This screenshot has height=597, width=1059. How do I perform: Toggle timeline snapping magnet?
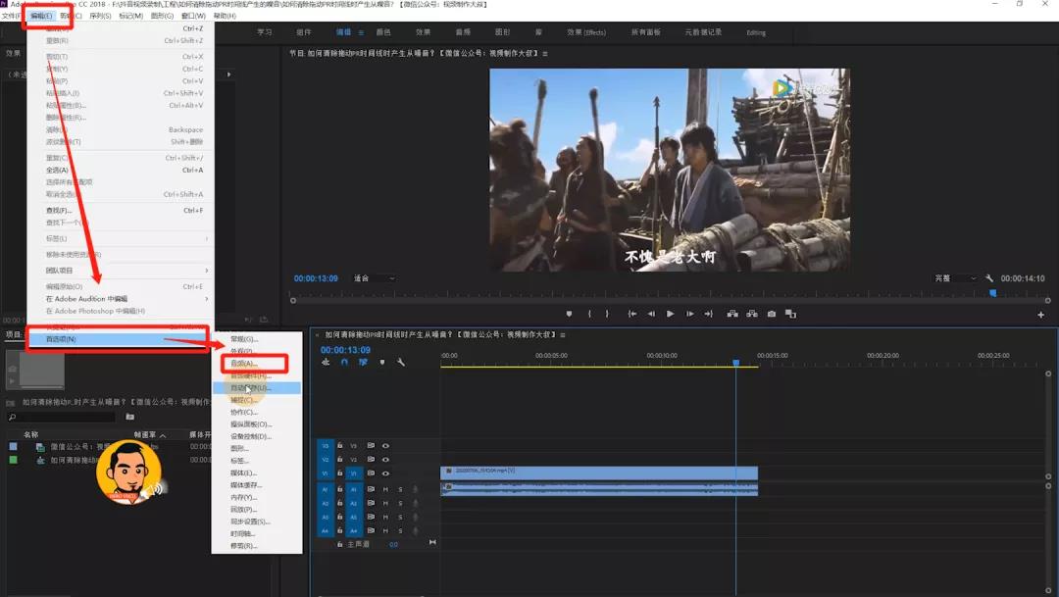pyautogui.click(x=344, y=363)
